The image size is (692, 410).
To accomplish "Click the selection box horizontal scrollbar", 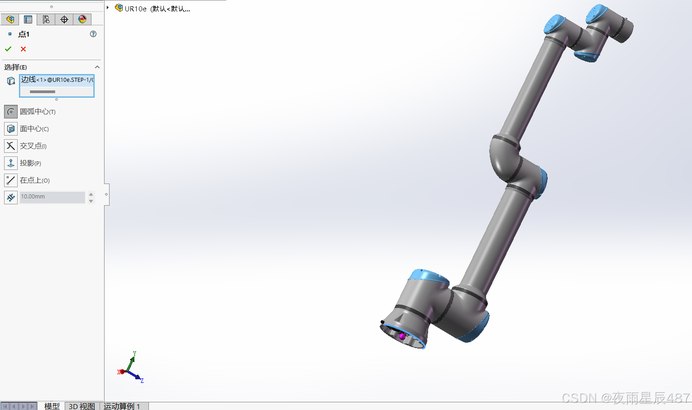I will [43, 92].
